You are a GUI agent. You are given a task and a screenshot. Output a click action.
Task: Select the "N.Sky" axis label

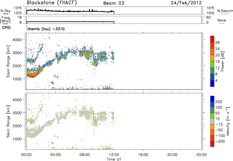pos(6,11)
